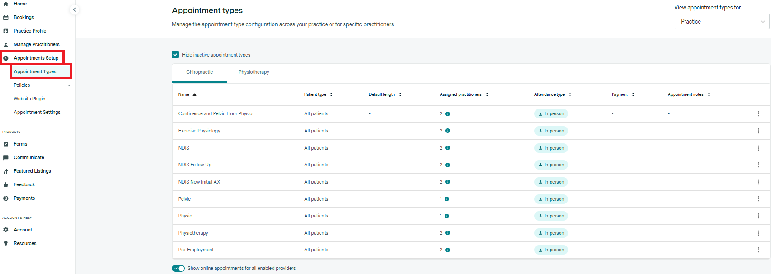Image resolution: width=771 pixels, height=274 pixels.
Task: Click the Bookings calendar icon
Action: click(x=6, y=17)
